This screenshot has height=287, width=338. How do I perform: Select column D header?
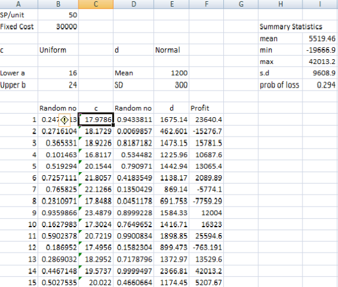(133, 4)
